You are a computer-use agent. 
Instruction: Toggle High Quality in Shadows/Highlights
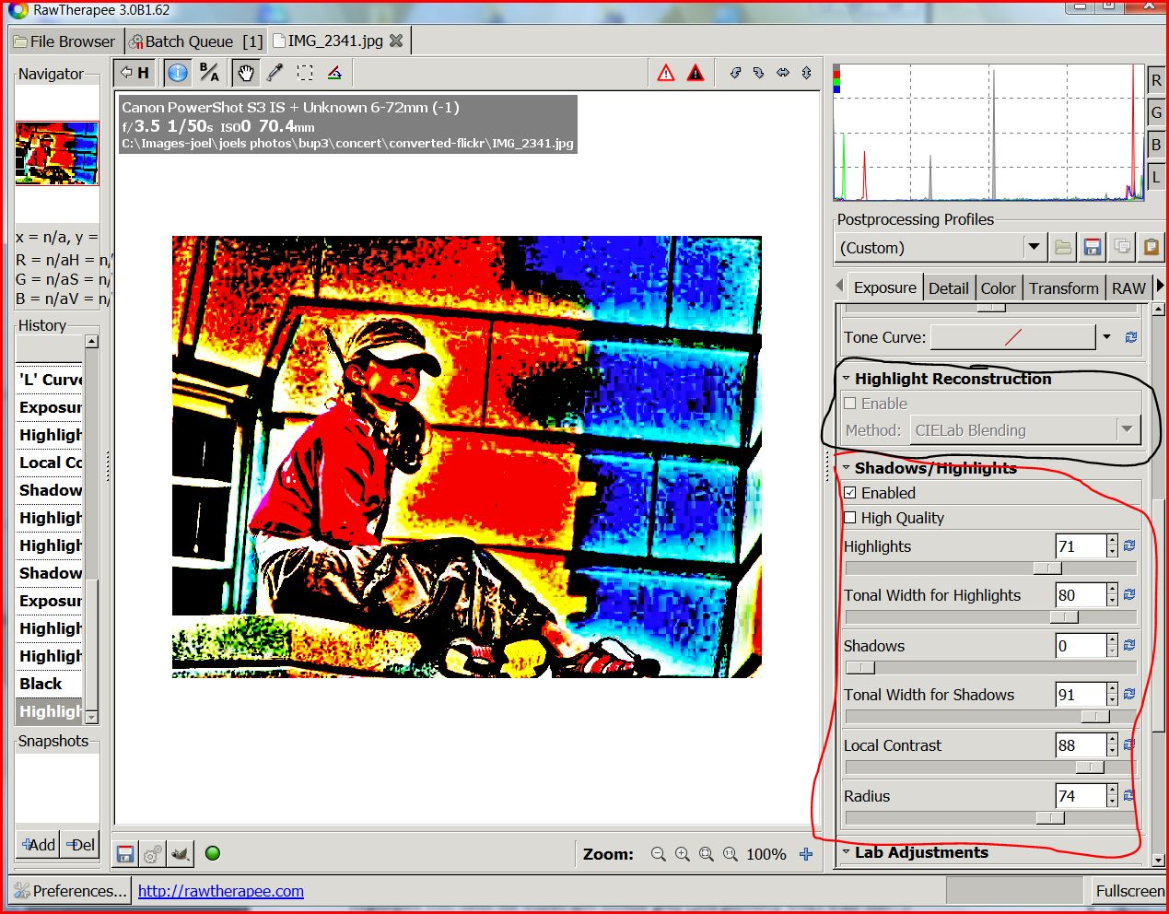click(x=849, y=517)
